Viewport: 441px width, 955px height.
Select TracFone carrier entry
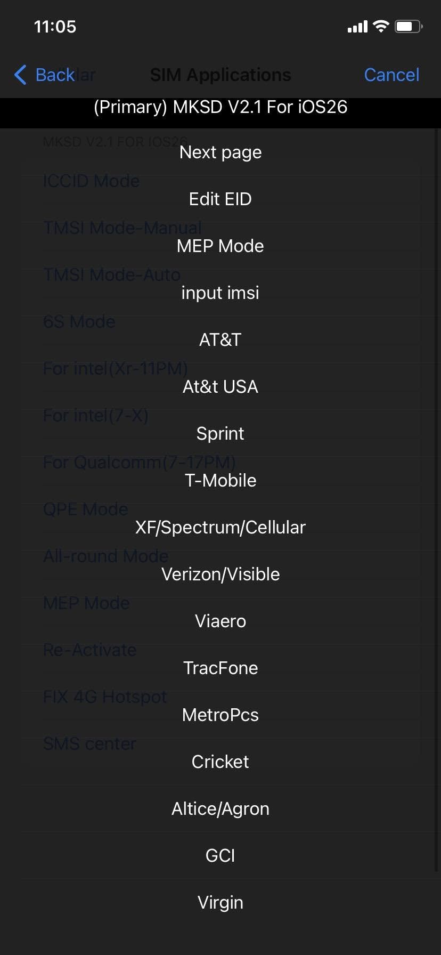[220, 668]
